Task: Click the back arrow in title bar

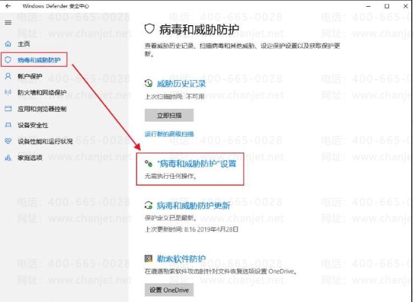Action: pos(8,6)
